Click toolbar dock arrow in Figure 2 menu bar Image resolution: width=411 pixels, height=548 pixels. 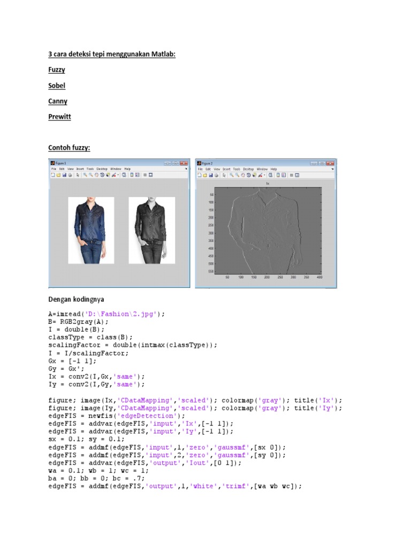(x=332, y=169)
